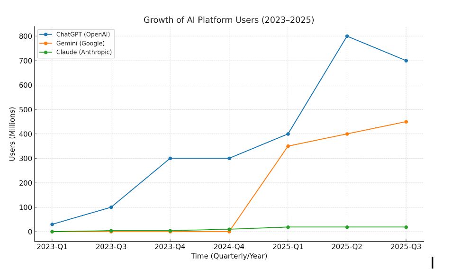Select the Claude data point at 2025-Q3
Viewport: 451px width, 278px height.
point(406,227)
